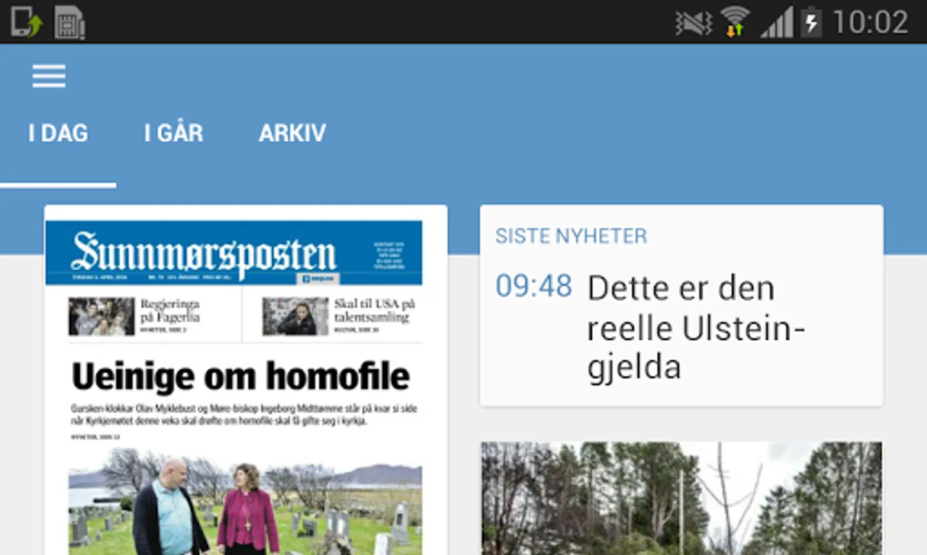Open today's Sunnmørsposten front page

click(x=246, y=380)
